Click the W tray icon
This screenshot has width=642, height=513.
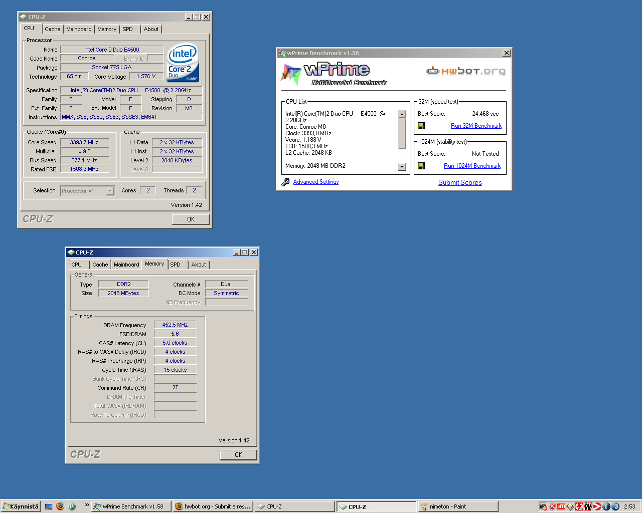tap(588, 506)
